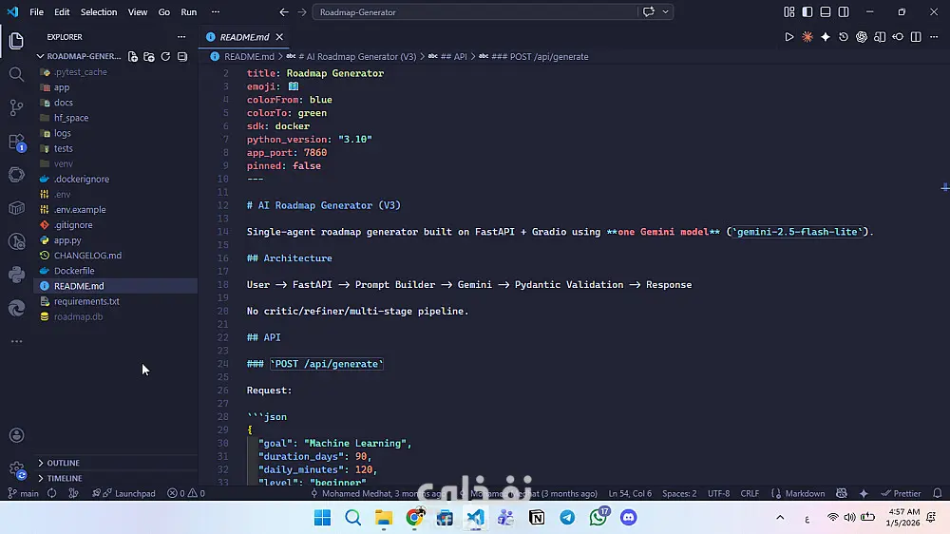The height and width of the screenshot is (534, 950).
Task: Toggle Secondary Side Bar visibility
Action: (x=844, y=12)
